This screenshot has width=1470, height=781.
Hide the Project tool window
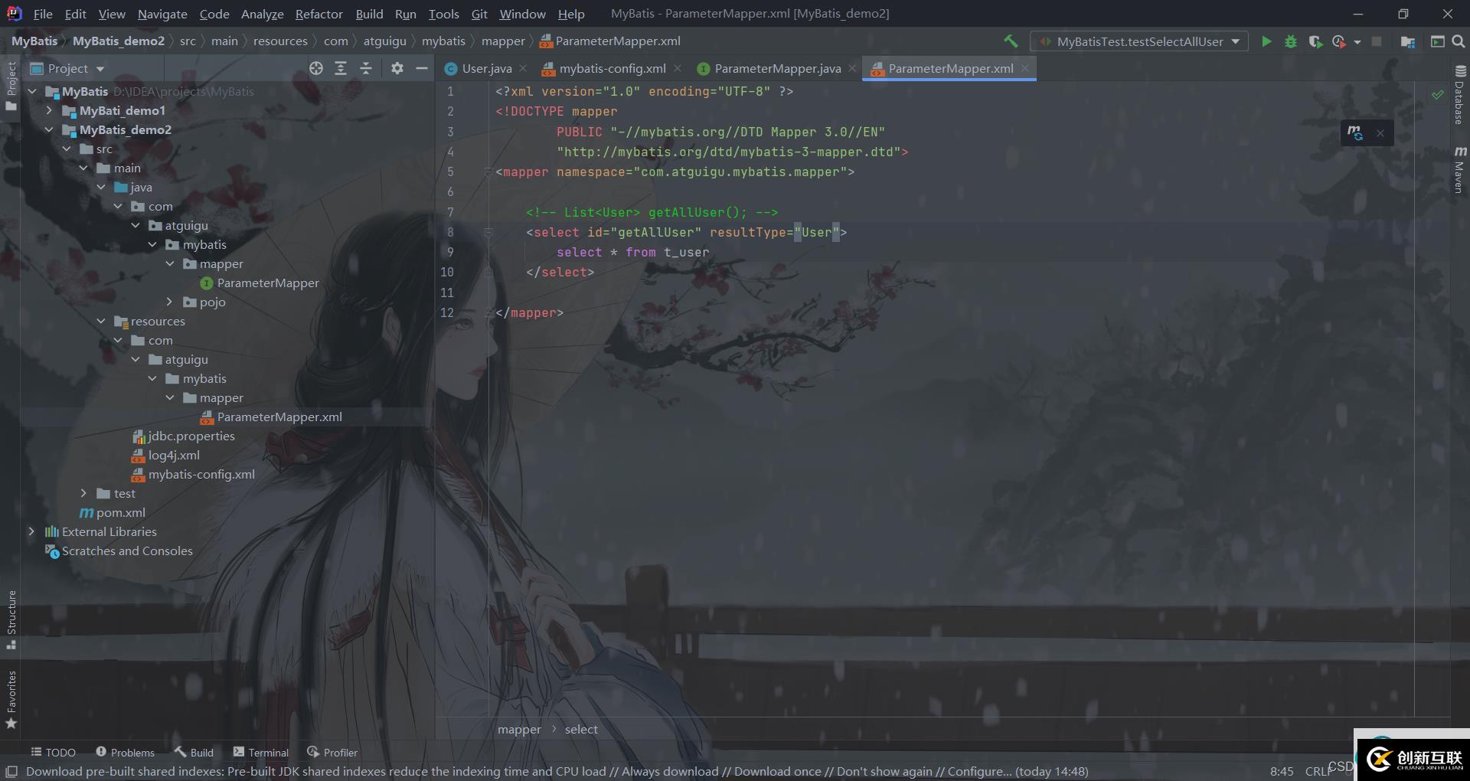pos(421,68)
